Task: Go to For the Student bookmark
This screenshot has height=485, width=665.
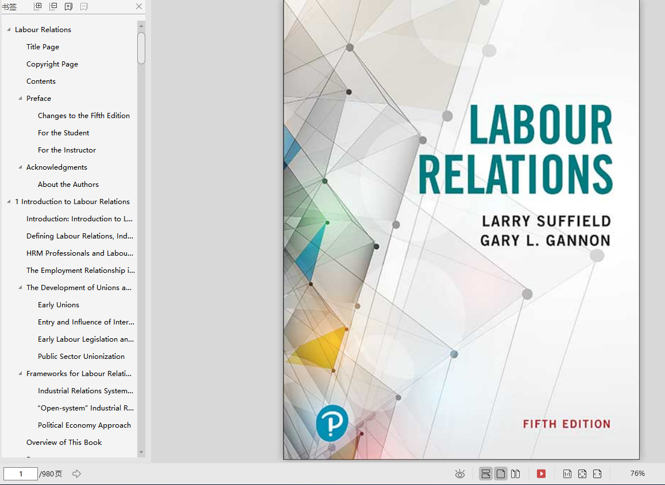Action: pos(63,133)
